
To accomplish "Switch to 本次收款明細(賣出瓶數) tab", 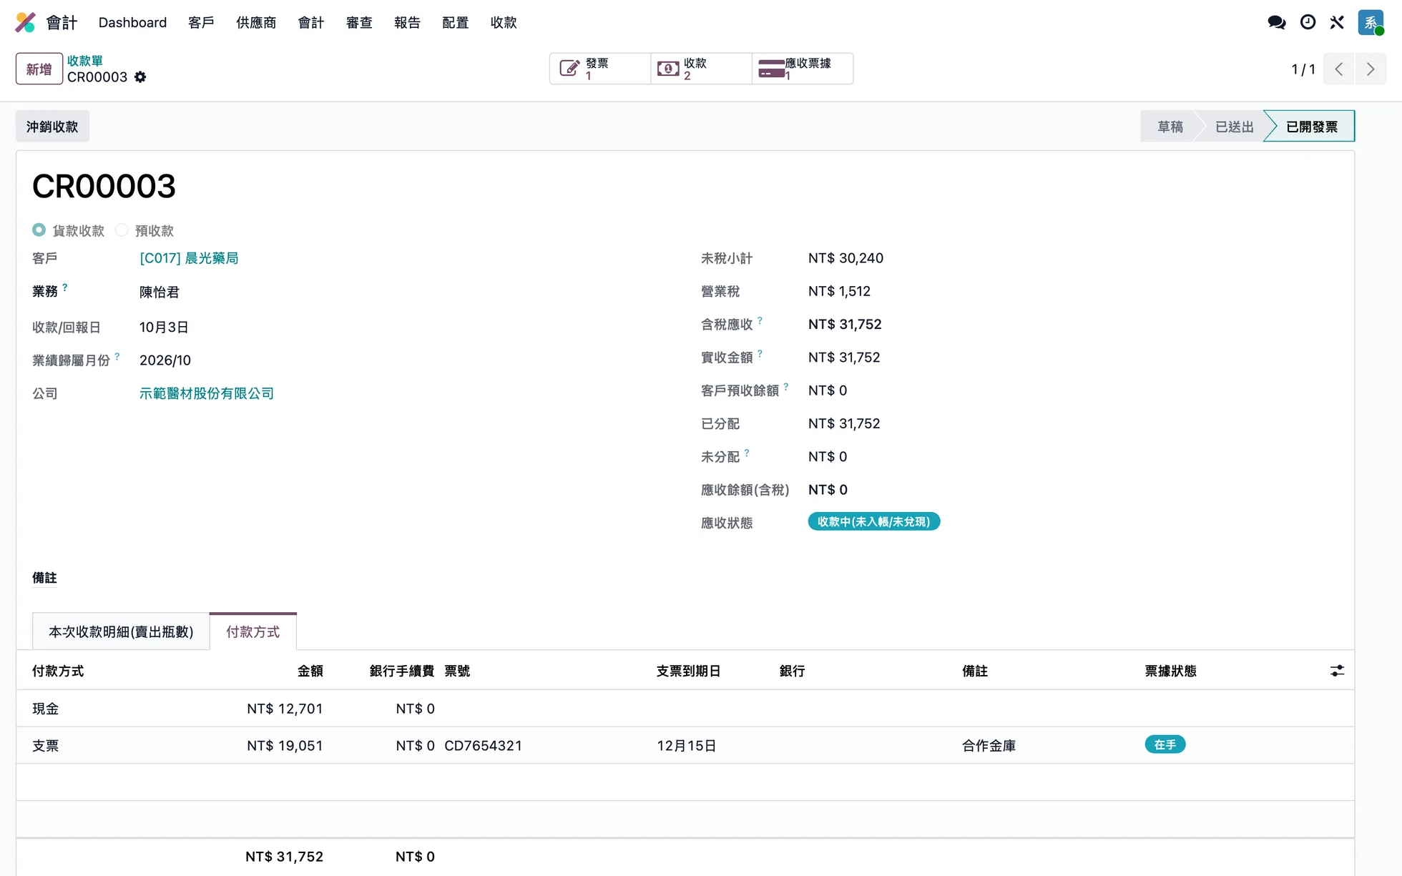I will 121,631.
